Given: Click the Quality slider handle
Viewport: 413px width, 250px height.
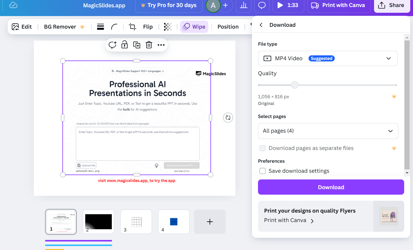Looking at the screenshot, I should tap(295, 85).
